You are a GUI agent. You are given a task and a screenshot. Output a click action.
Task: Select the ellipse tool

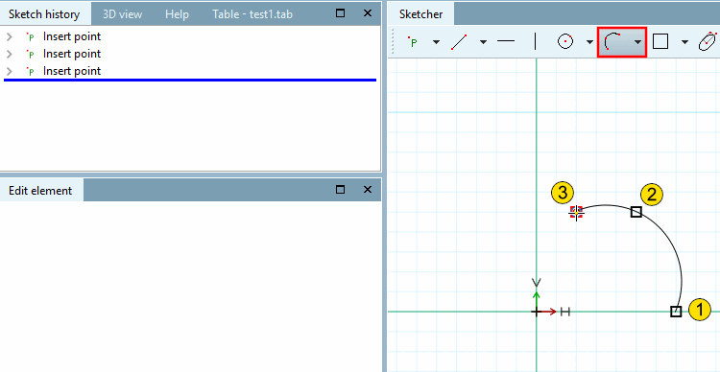point(708,42)
